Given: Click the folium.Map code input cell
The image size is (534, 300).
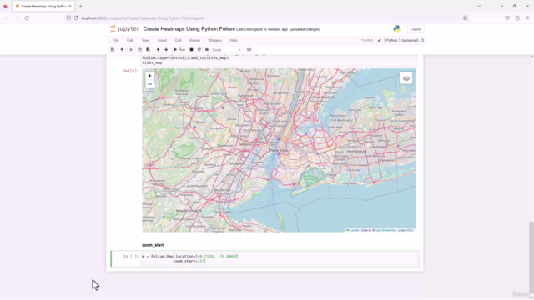Looking at the screenshot, I should coord(280,259).
